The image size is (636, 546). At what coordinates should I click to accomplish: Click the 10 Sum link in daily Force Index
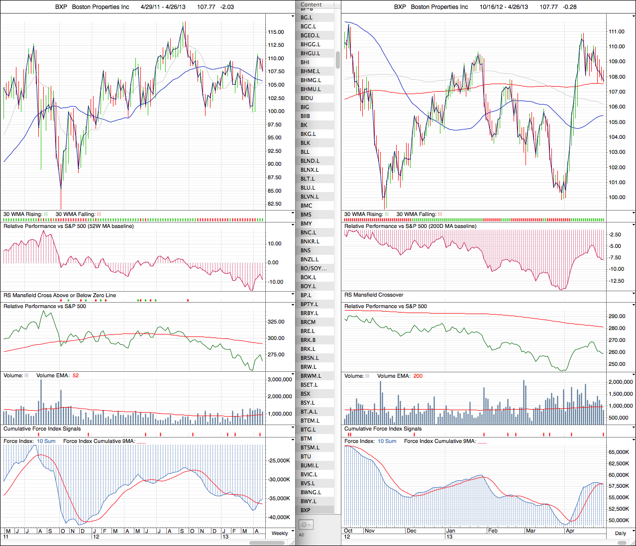(x=387, y=441)
